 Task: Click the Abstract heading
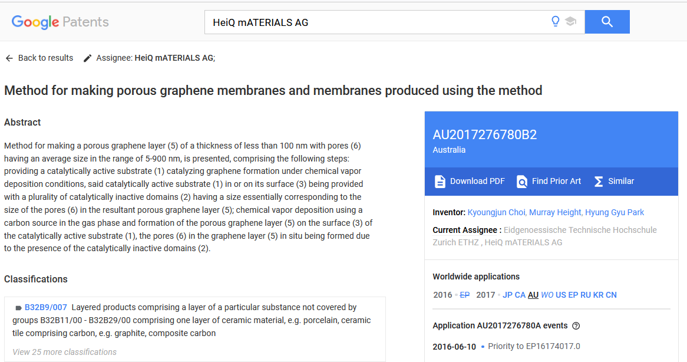pos(22,122)
